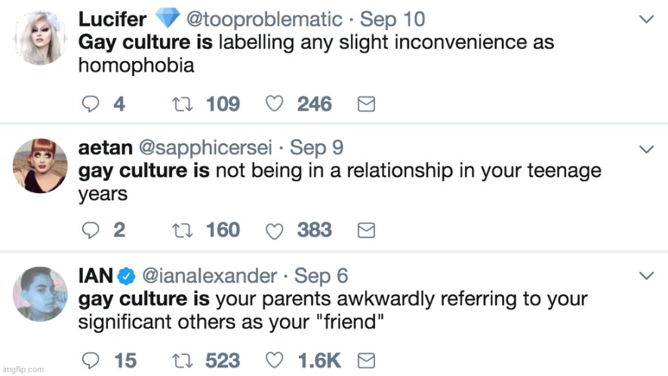Viewport: 668px width, 376px height.
Task: Like IAN's tweet with 1.6K likes
Action: click(x=274, y=361)
